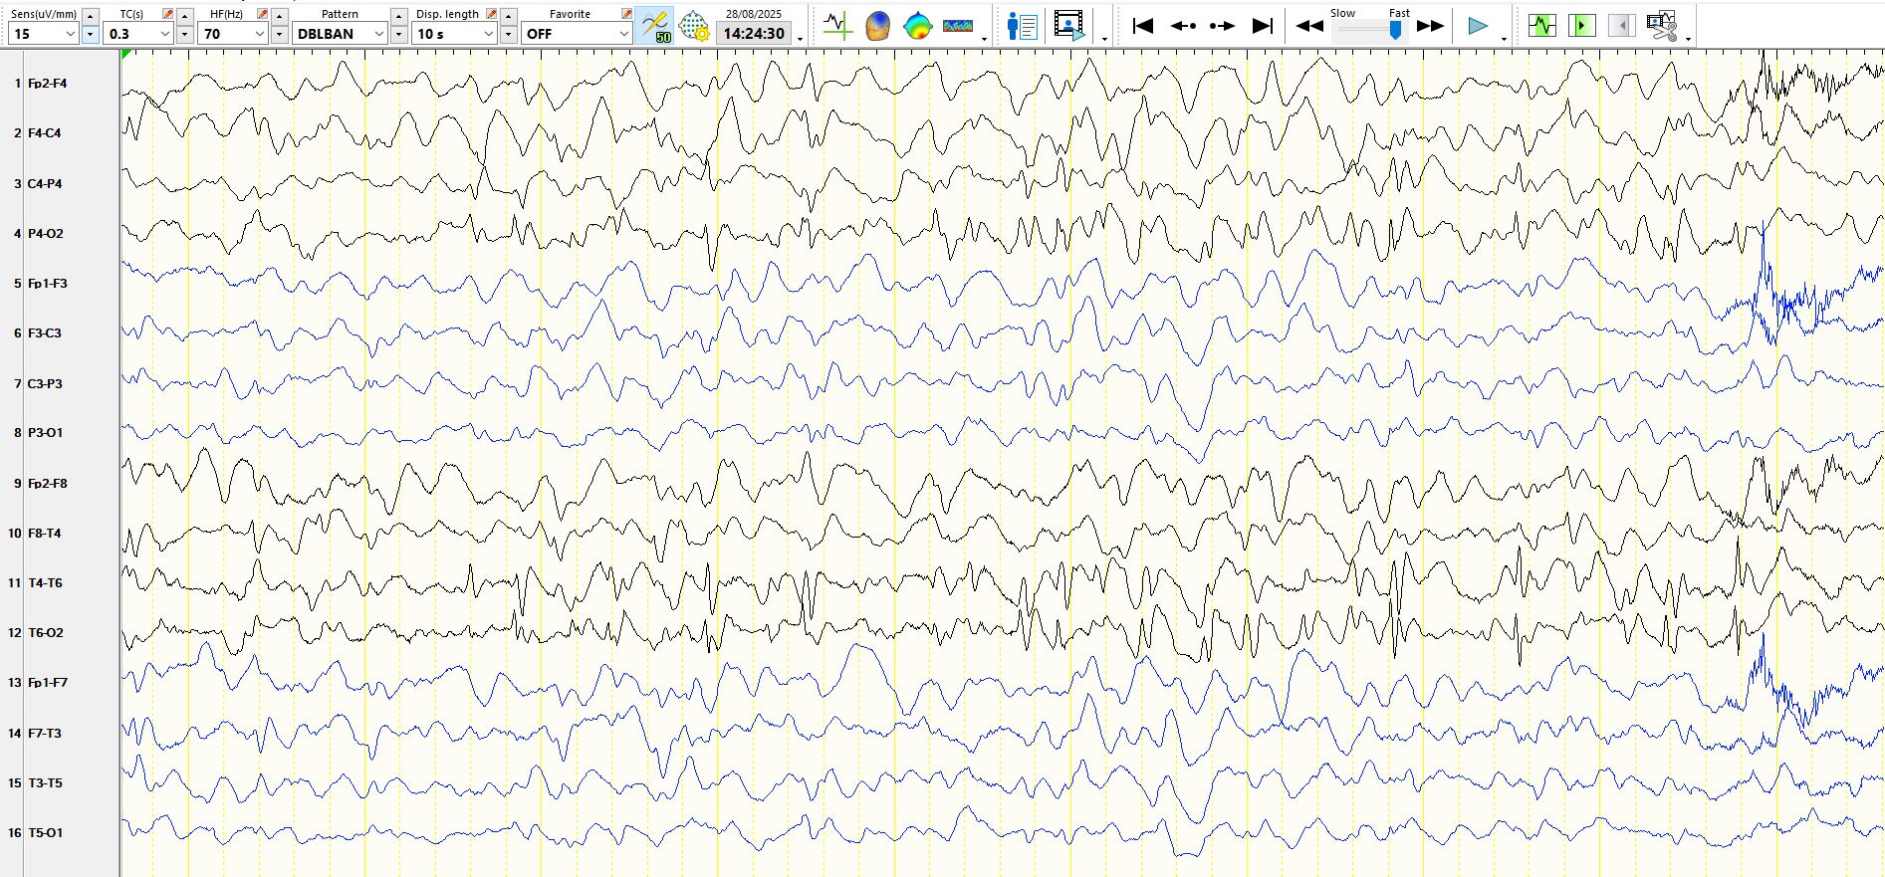
Task: Click the fast-forward double-arrow button
Action: [1430, 26]
